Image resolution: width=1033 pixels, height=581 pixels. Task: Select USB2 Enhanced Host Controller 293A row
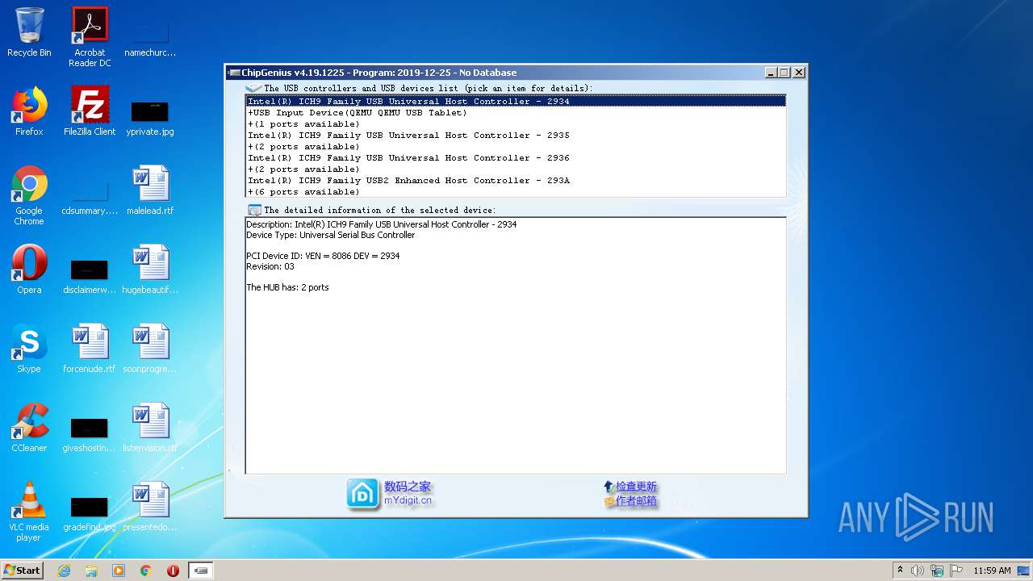516,180
